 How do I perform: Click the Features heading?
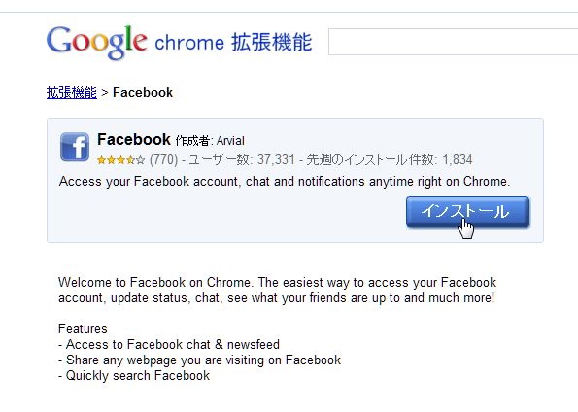coord(83,328)
